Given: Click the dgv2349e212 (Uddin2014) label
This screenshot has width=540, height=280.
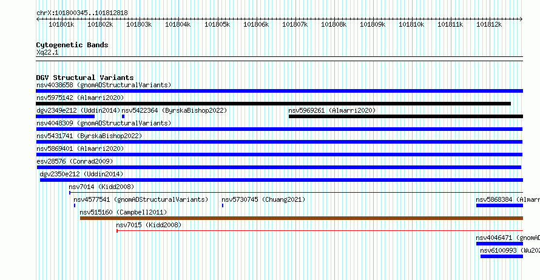Looking at the screenshot, I should click(78, 110).
